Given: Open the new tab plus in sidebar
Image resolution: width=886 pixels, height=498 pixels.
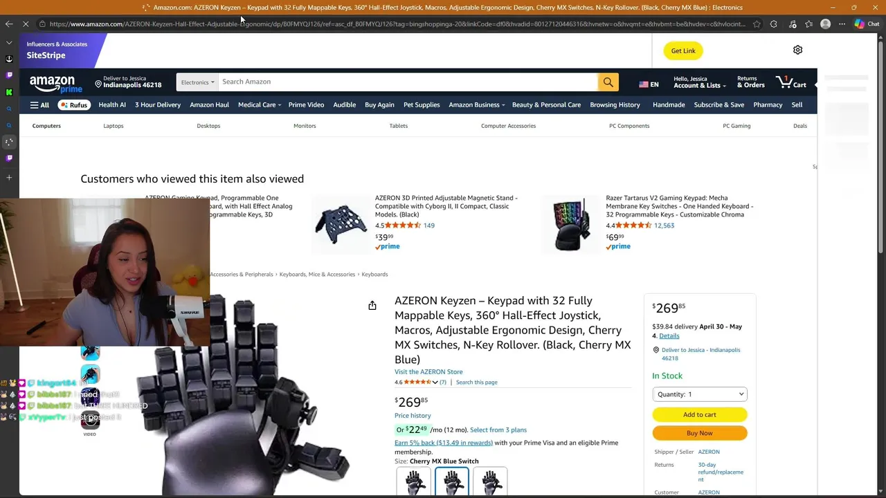Looking at the screenshot, I should coord(9,177).
